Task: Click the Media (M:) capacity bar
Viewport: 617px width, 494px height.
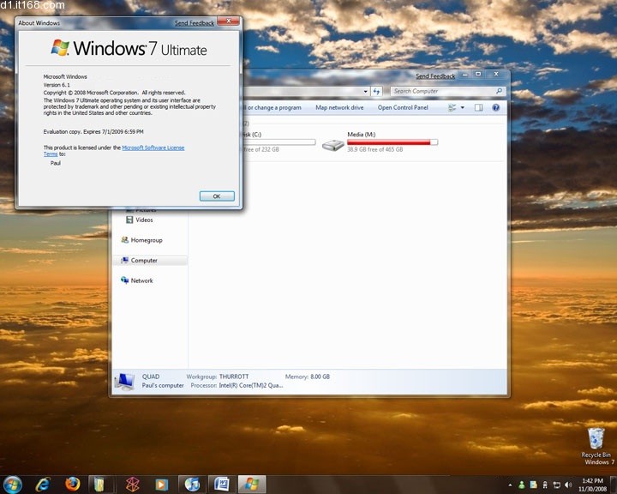Action: 392,142
